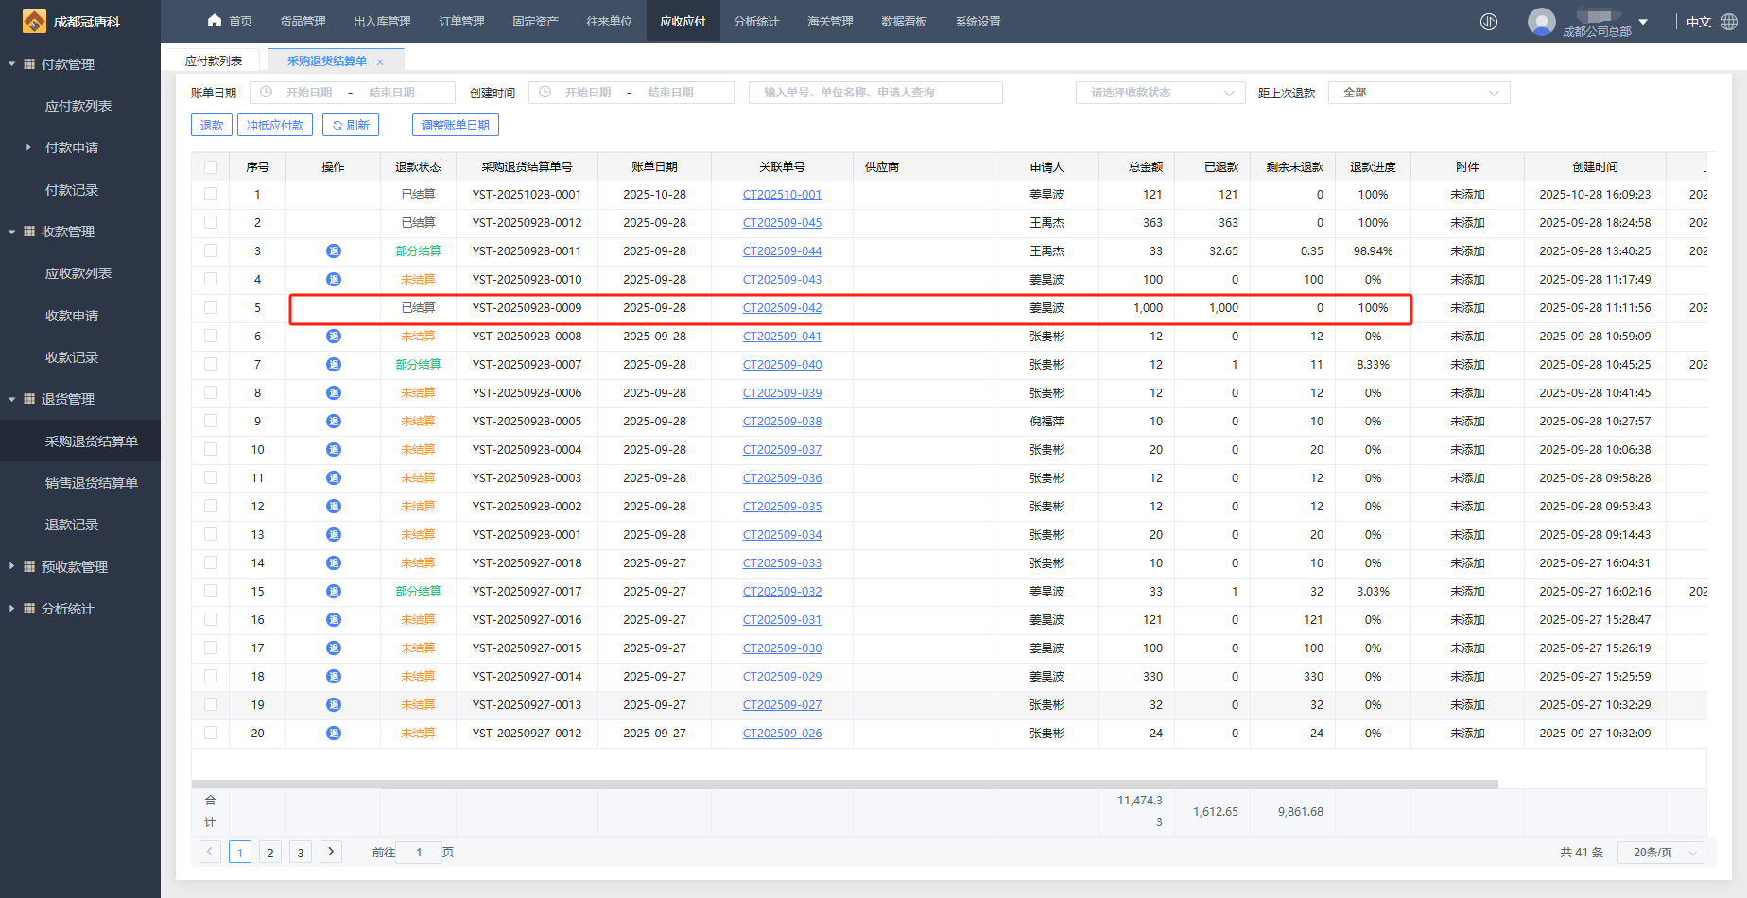Open the 20条/页 page size dropdown

1660,853
